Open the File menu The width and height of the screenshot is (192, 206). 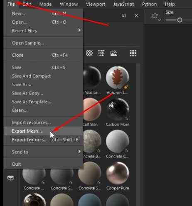(x=11, y=4)
